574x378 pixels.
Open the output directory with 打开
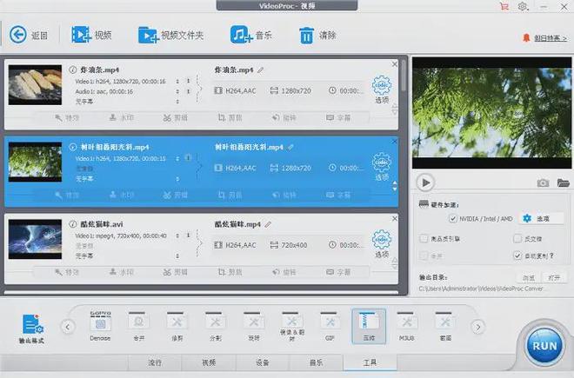554,278
